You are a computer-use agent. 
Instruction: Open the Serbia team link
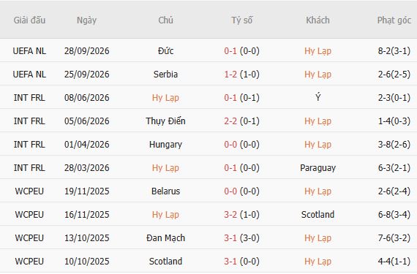[165, 74]
